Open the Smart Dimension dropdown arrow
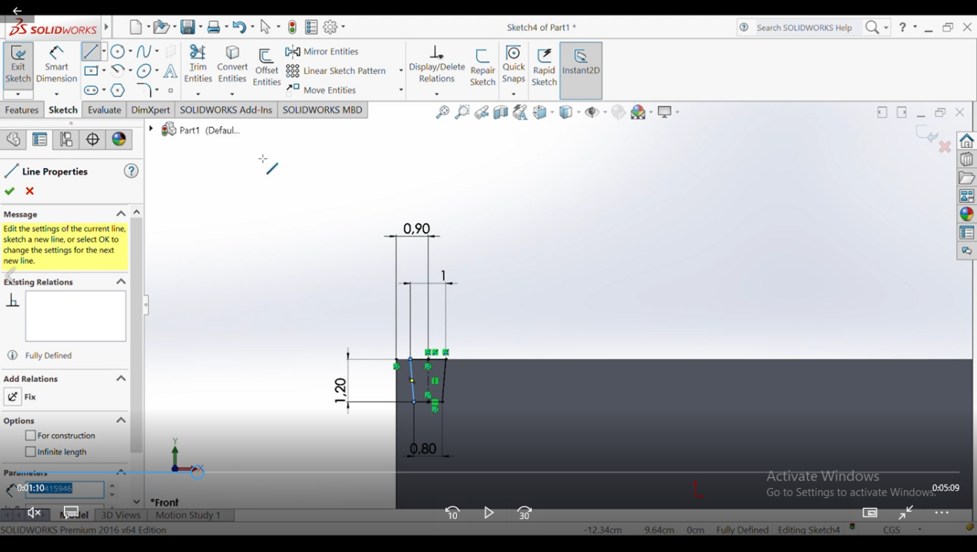977x552 pixels. [56, 94]
